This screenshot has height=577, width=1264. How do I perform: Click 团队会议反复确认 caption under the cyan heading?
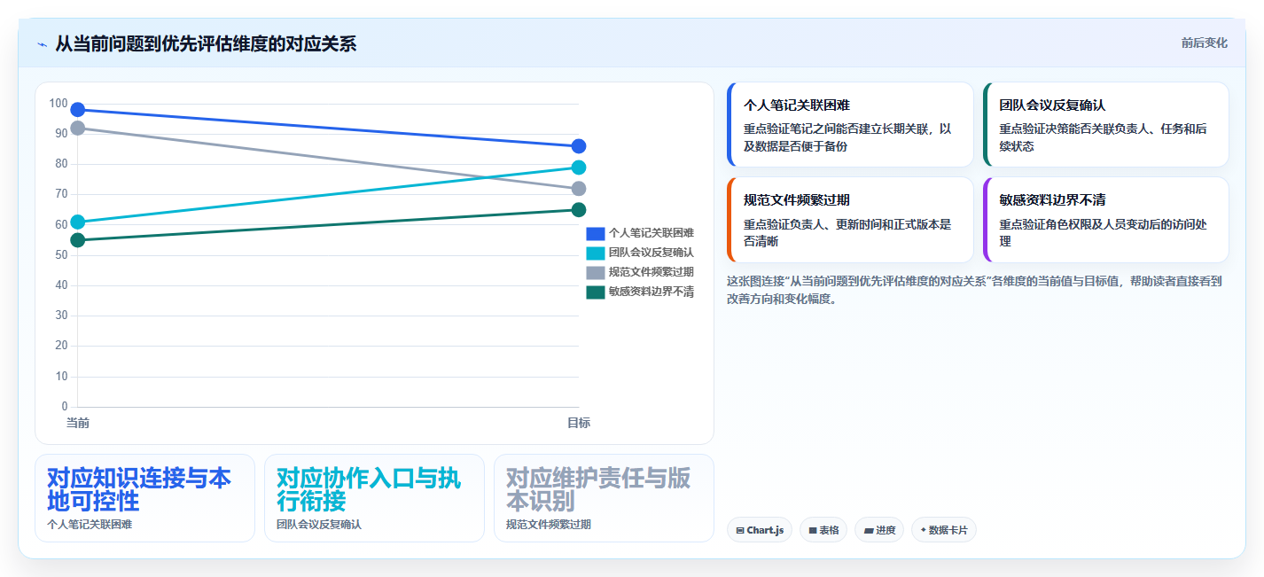[318, 525]
